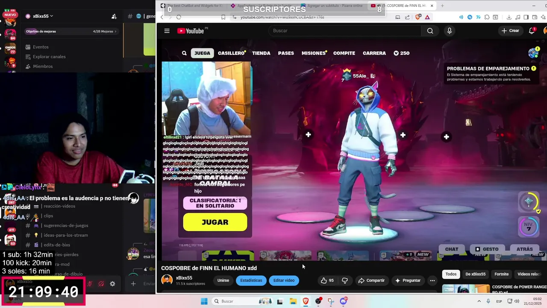Select JUEGA tab in Fortnite lobby
The height and width of the screenshot is (308, 547).
click(203, 53)
